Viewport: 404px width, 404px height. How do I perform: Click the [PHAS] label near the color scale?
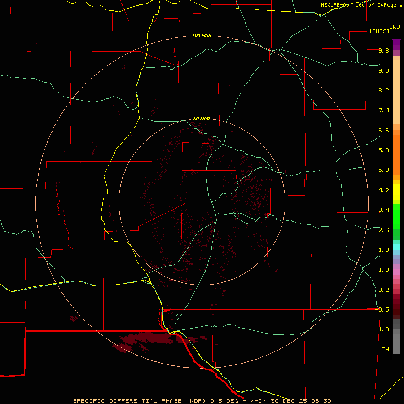(x=379, y=31)
